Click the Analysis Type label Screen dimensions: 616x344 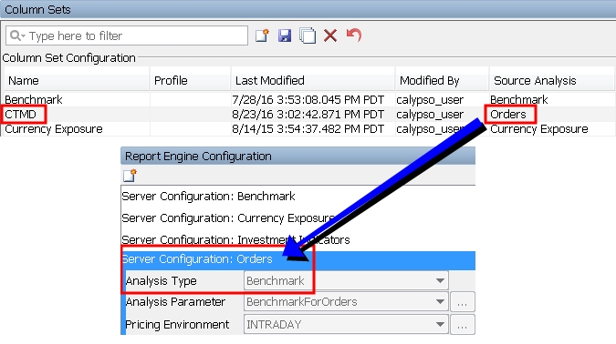(161, 280)
